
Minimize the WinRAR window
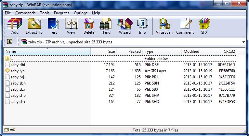(x=218, y=4)
